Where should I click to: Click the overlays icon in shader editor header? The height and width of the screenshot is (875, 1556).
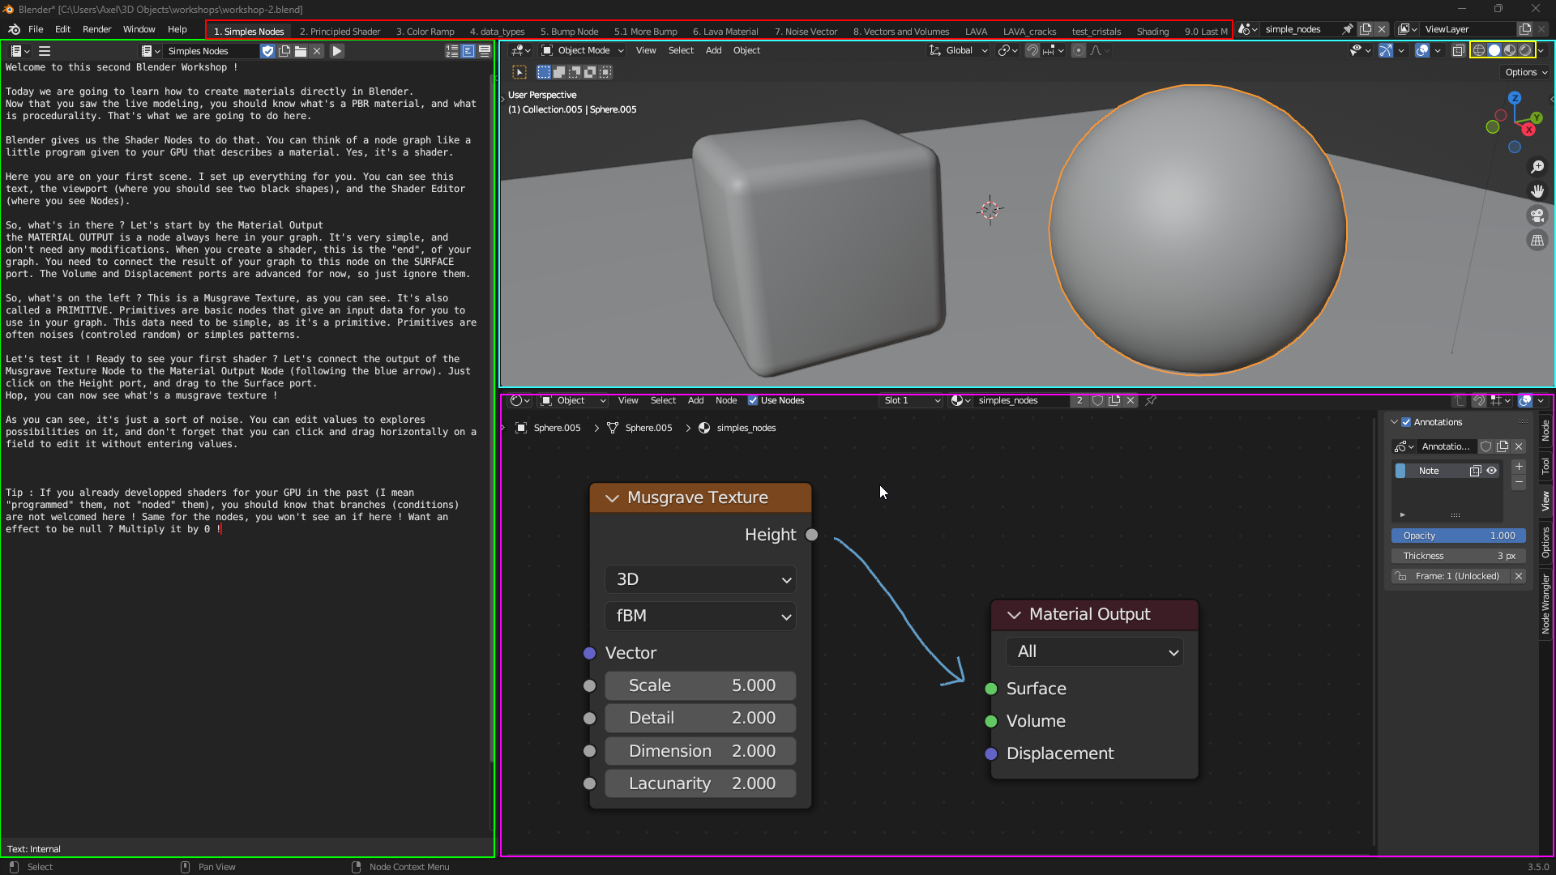point(1527,400)
